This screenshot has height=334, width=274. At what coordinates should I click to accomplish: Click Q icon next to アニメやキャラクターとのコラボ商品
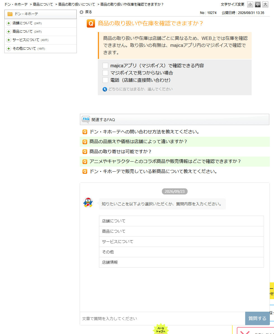click(85, 162)
